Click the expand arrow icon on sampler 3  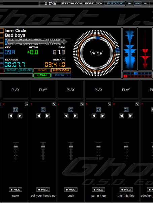click(x=54, y=104)
